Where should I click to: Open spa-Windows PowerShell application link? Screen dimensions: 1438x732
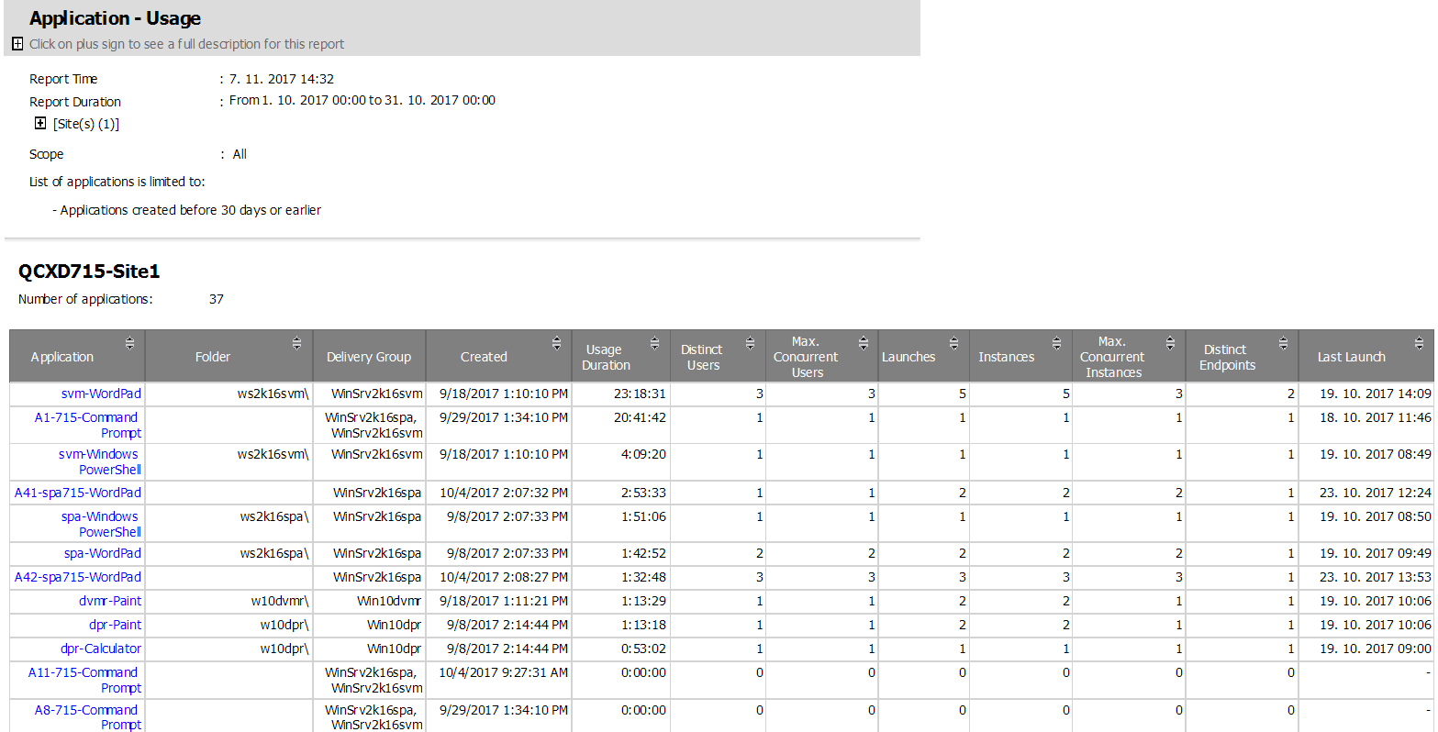click(x=101, y=524)
